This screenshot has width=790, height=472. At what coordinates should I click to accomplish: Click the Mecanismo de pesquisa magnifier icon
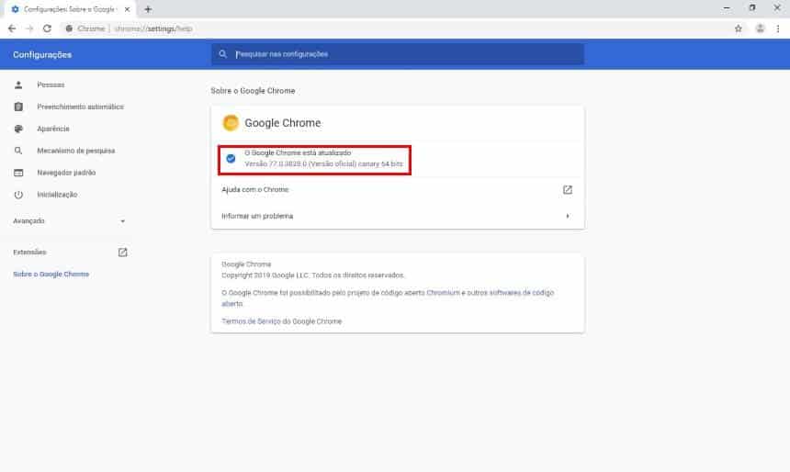[x=18, y=151]
